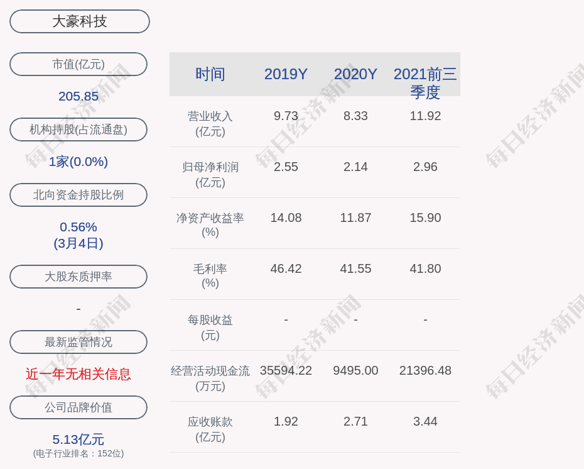The width and height of the screenshot is (584, 469).
Task: Select the 市值(亿元) label button
Action: click(78, 64)
